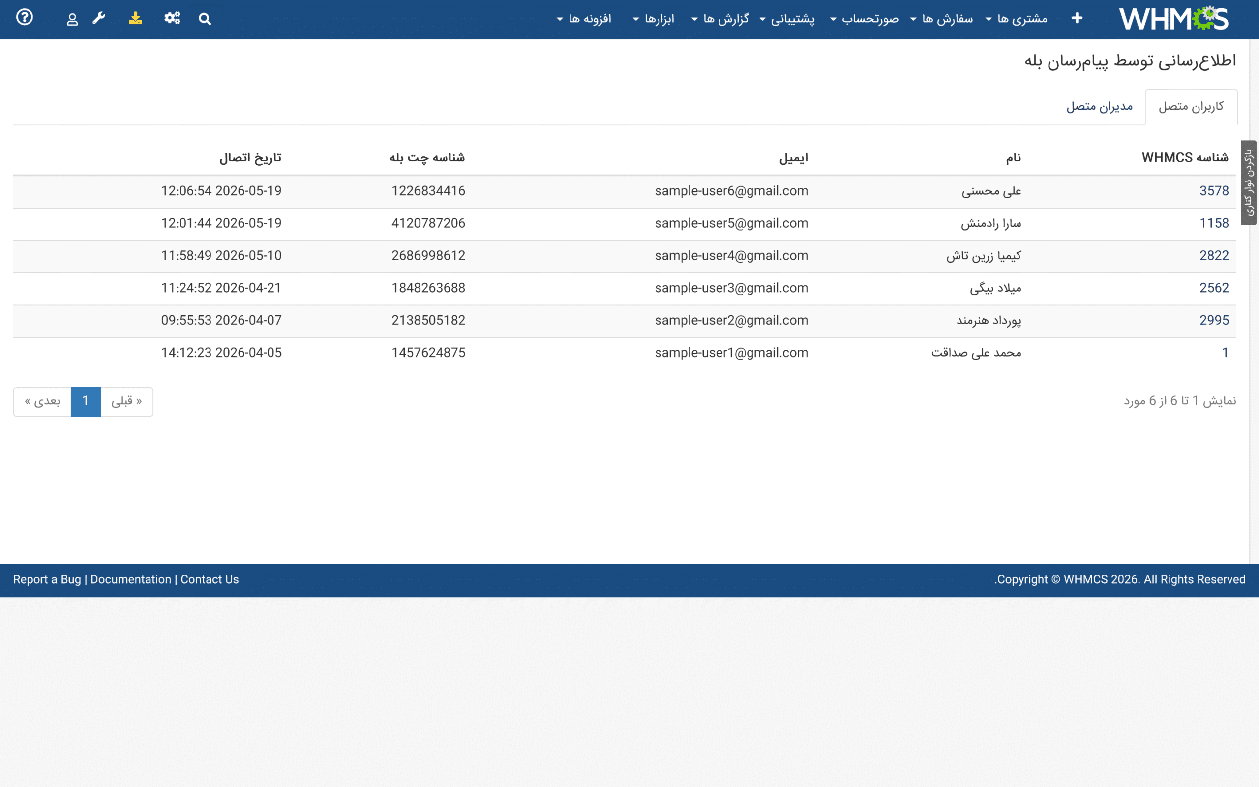The width and height of the screenshot is (1259, 787).
Task: Open the gears automation settings icon
Action: pos(172,19)
